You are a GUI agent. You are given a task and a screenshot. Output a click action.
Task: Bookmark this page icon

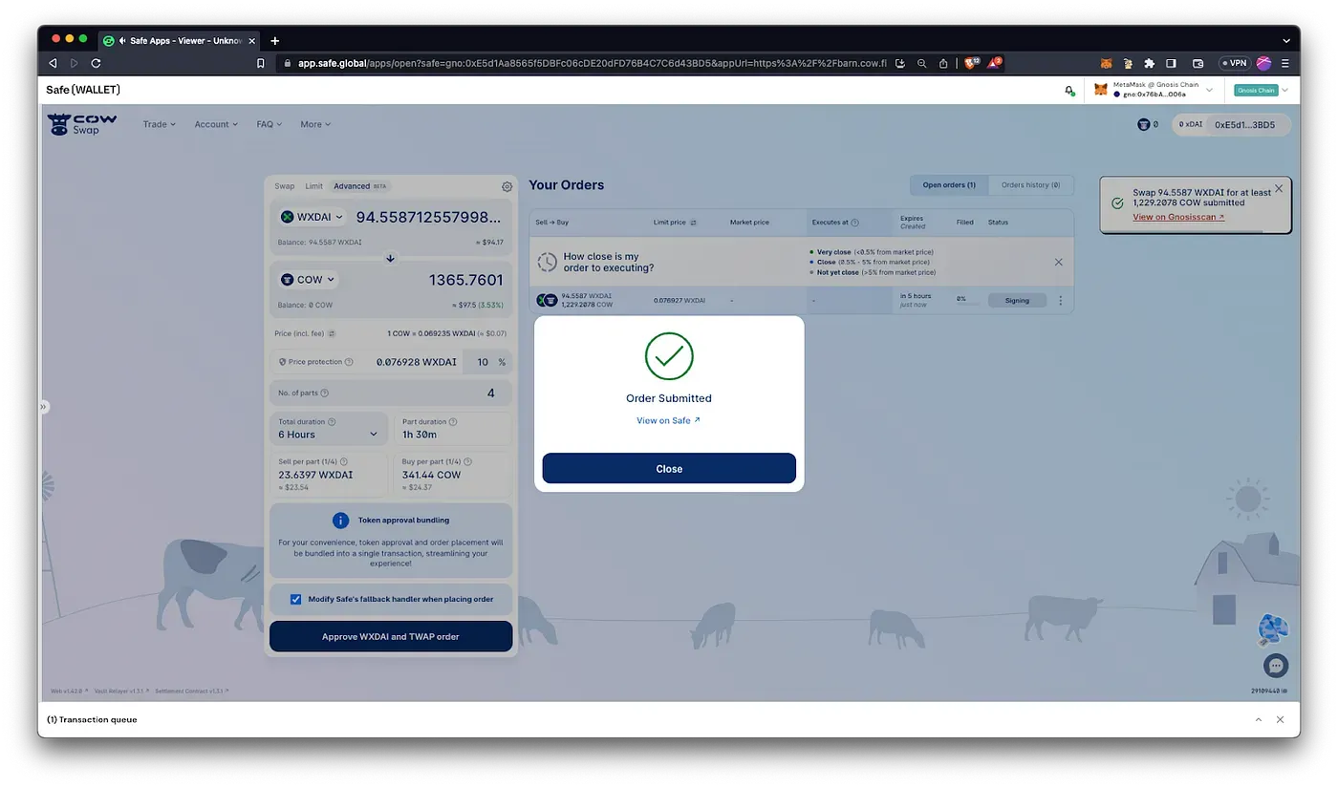point(261,63)
